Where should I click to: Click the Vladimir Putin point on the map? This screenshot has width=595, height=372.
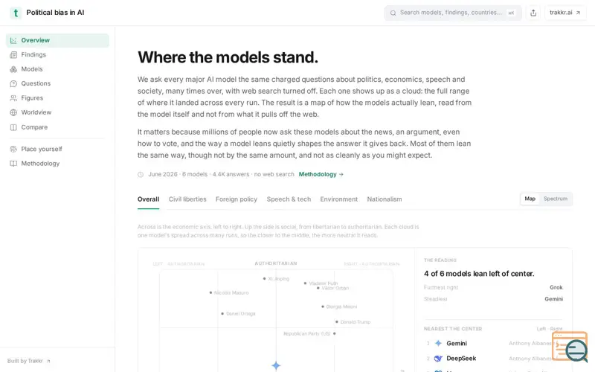305,283
